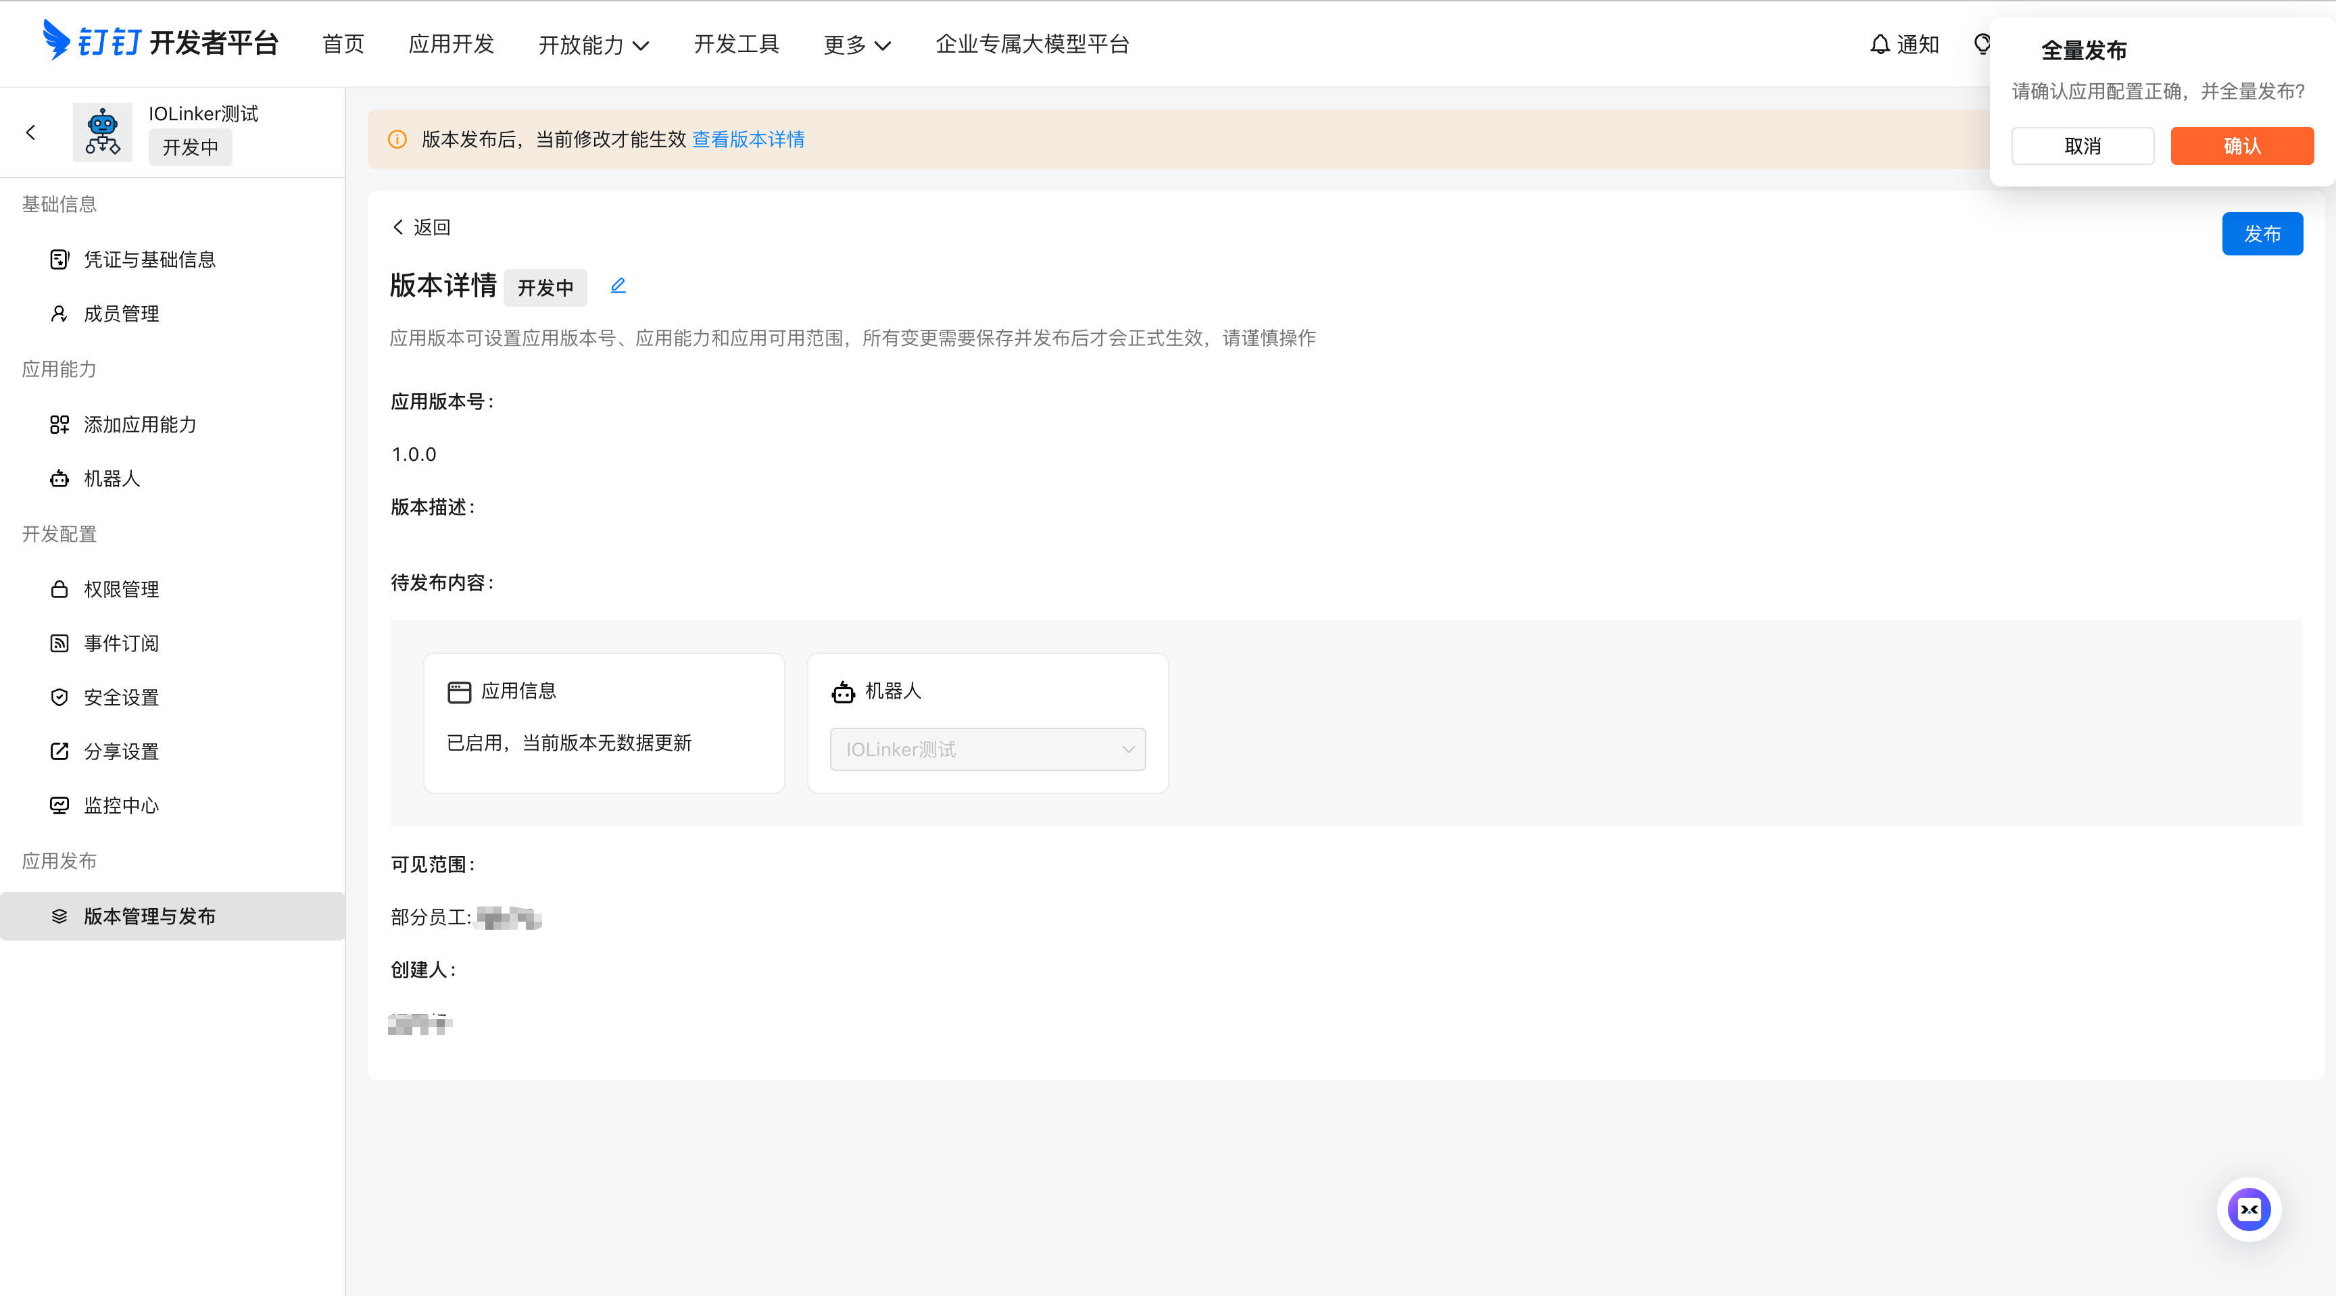Click the back arrow beside app avatar
The height and width of the screenshot is (1296, 2336).
tap(31, 132)
